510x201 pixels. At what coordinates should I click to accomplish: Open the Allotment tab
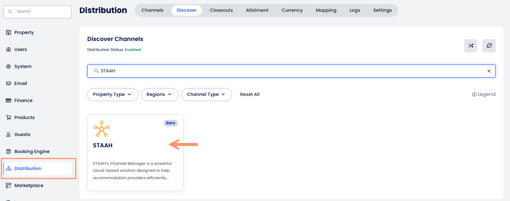257,10
